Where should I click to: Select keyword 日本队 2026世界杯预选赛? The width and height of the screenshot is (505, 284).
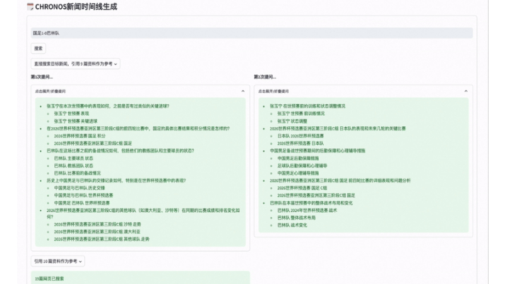300,136
